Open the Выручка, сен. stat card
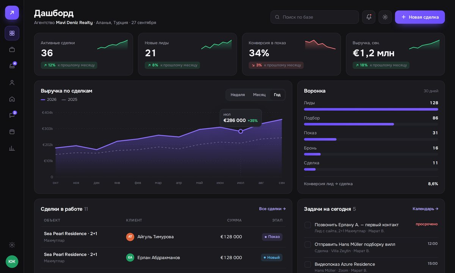Screen dimensions: 455x273 [x=395, y=54]
